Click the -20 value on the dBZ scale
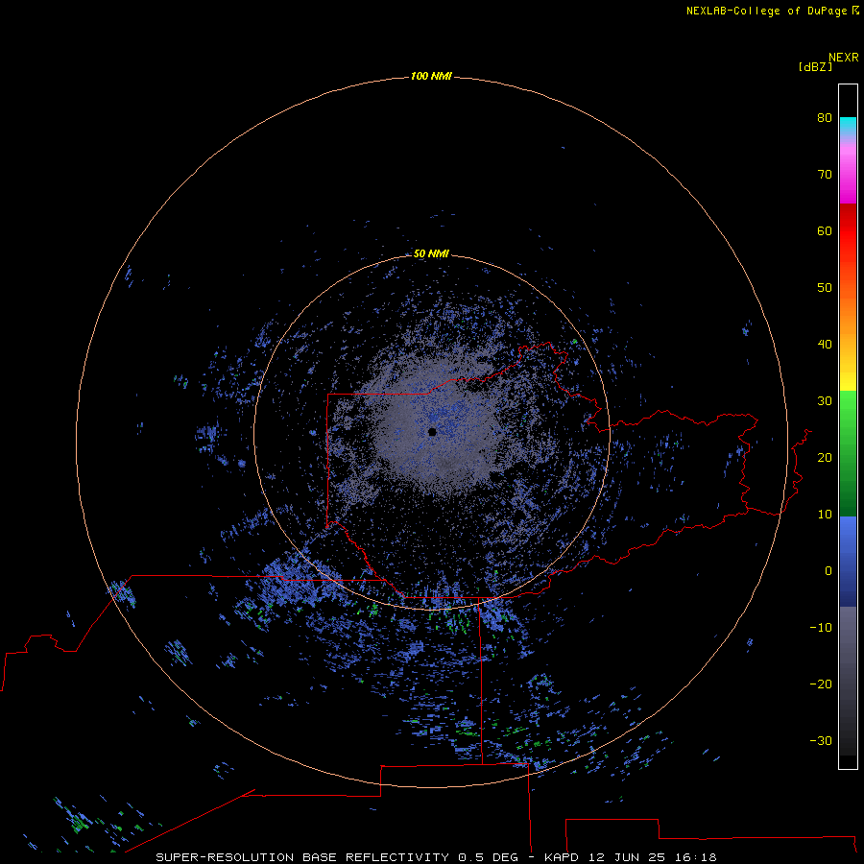Screen dimensions: 864x864 [821, 684]
